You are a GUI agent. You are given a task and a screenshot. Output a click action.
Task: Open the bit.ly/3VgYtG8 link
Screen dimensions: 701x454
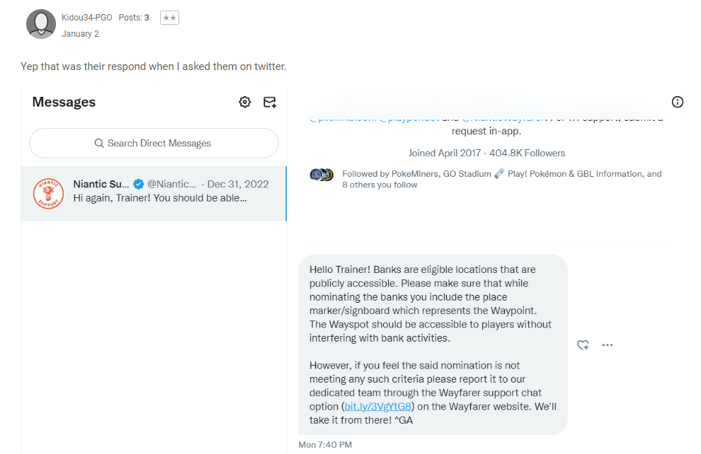coord(377,407)
